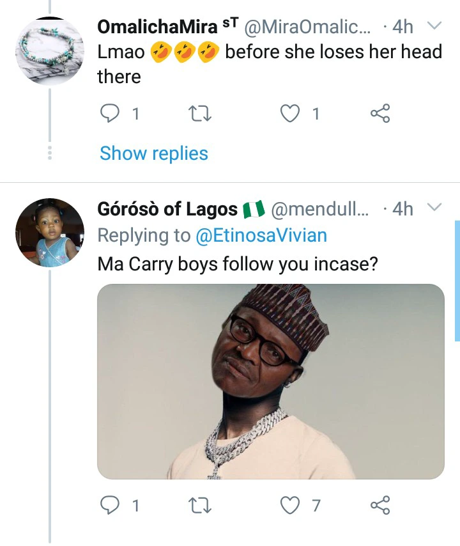Retweet OmalichaMira's tweet
The width and height of the screenshot is (460, 546).
pos(201,114)
